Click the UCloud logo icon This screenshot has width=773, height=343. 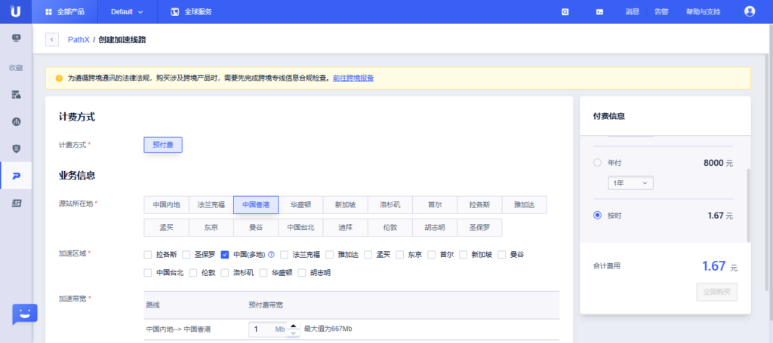16,11
